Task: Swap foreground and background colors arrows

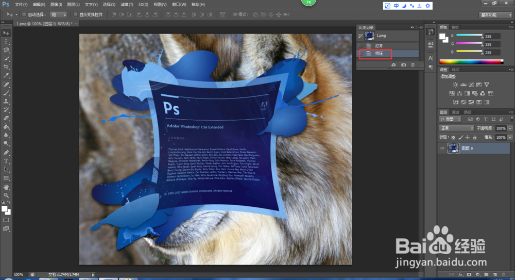Action: click(x=9, y=202)
